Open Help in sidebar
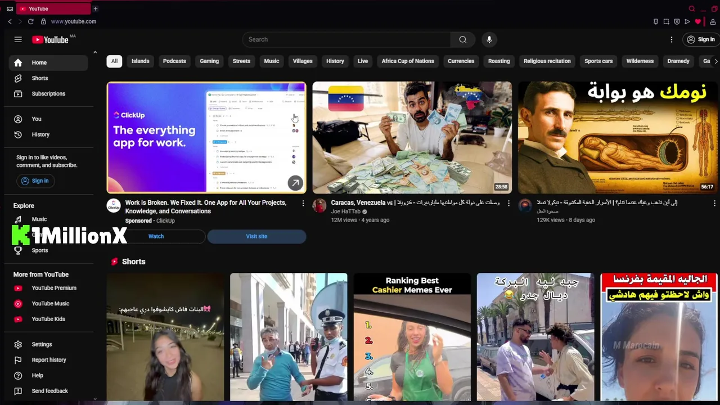Viewport: 720px width, 405px height. pyautogui.click(x=48, y=375)
